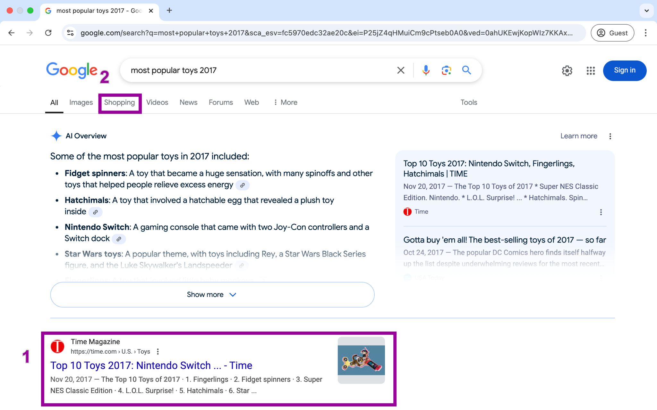
Task: Switch to the Images tab
Action: (81, 102)
